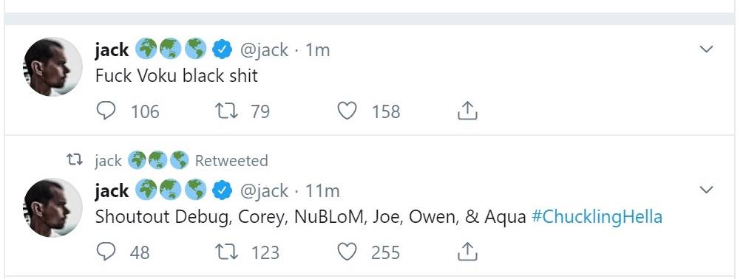Click the 'jack Retweeted' label
Viewport: 746px width, 279px height.
(181, 161)
